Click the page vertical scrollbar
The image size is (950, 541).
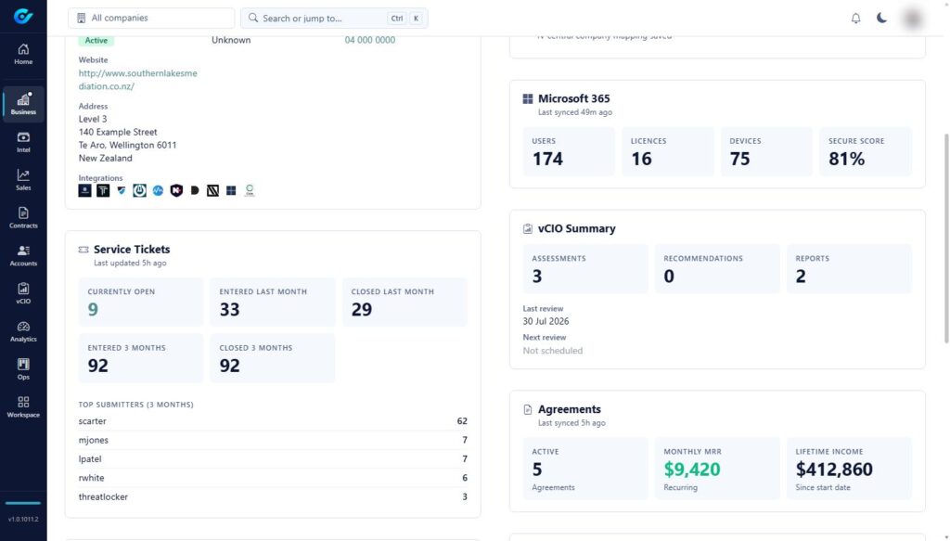point(946,238)
